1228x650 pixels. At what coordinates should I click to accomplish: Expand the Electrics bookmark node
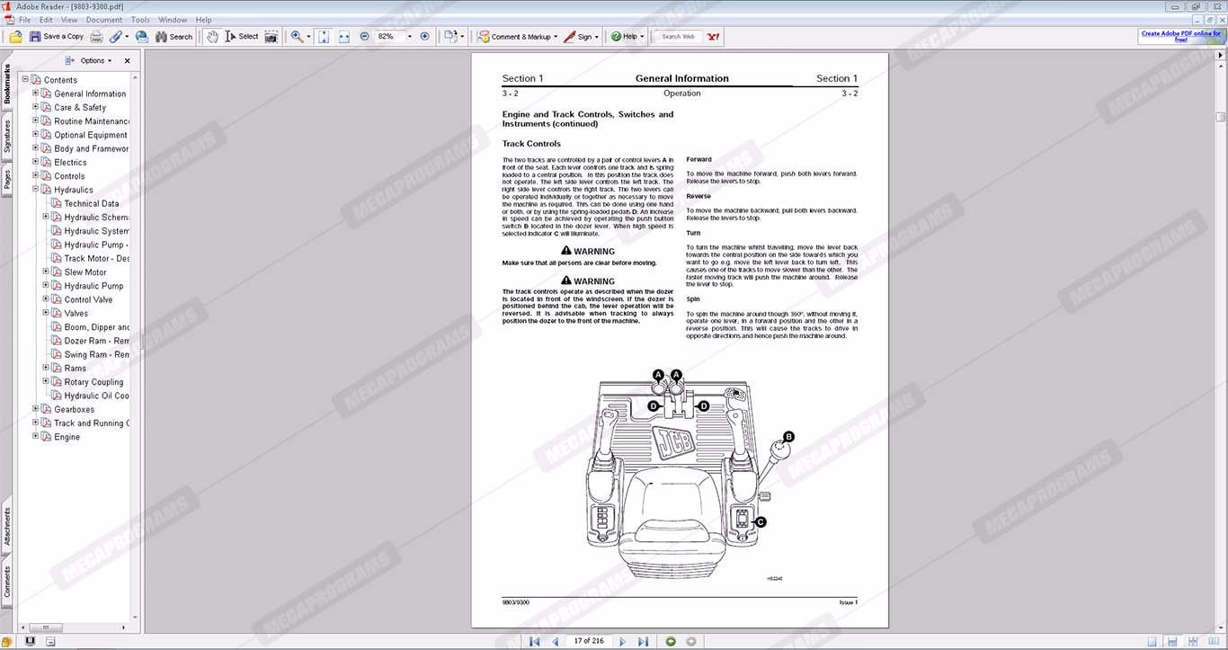point(35,162)
